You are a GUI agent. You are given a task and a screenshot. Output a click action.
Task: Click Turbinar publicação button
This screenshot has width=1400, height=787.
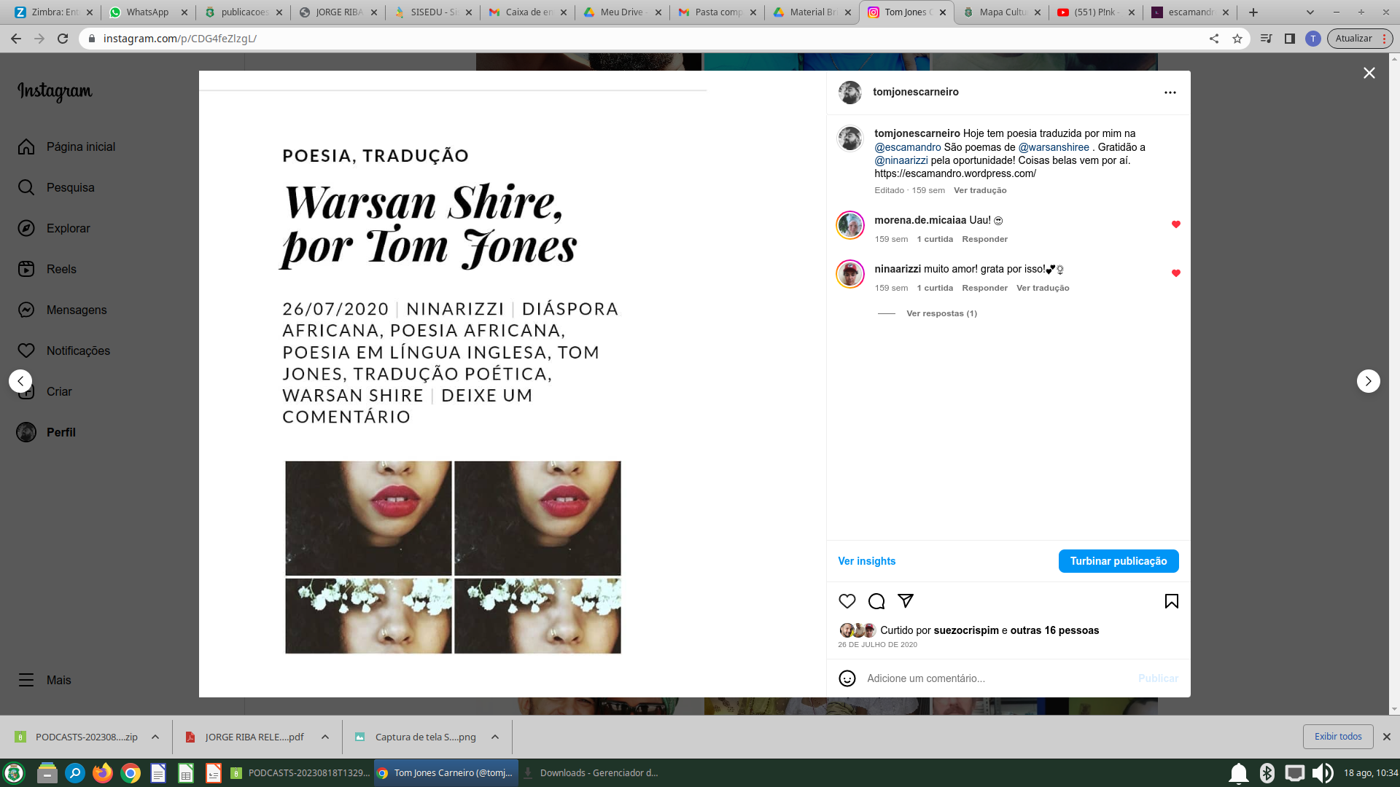[1118, 561]
